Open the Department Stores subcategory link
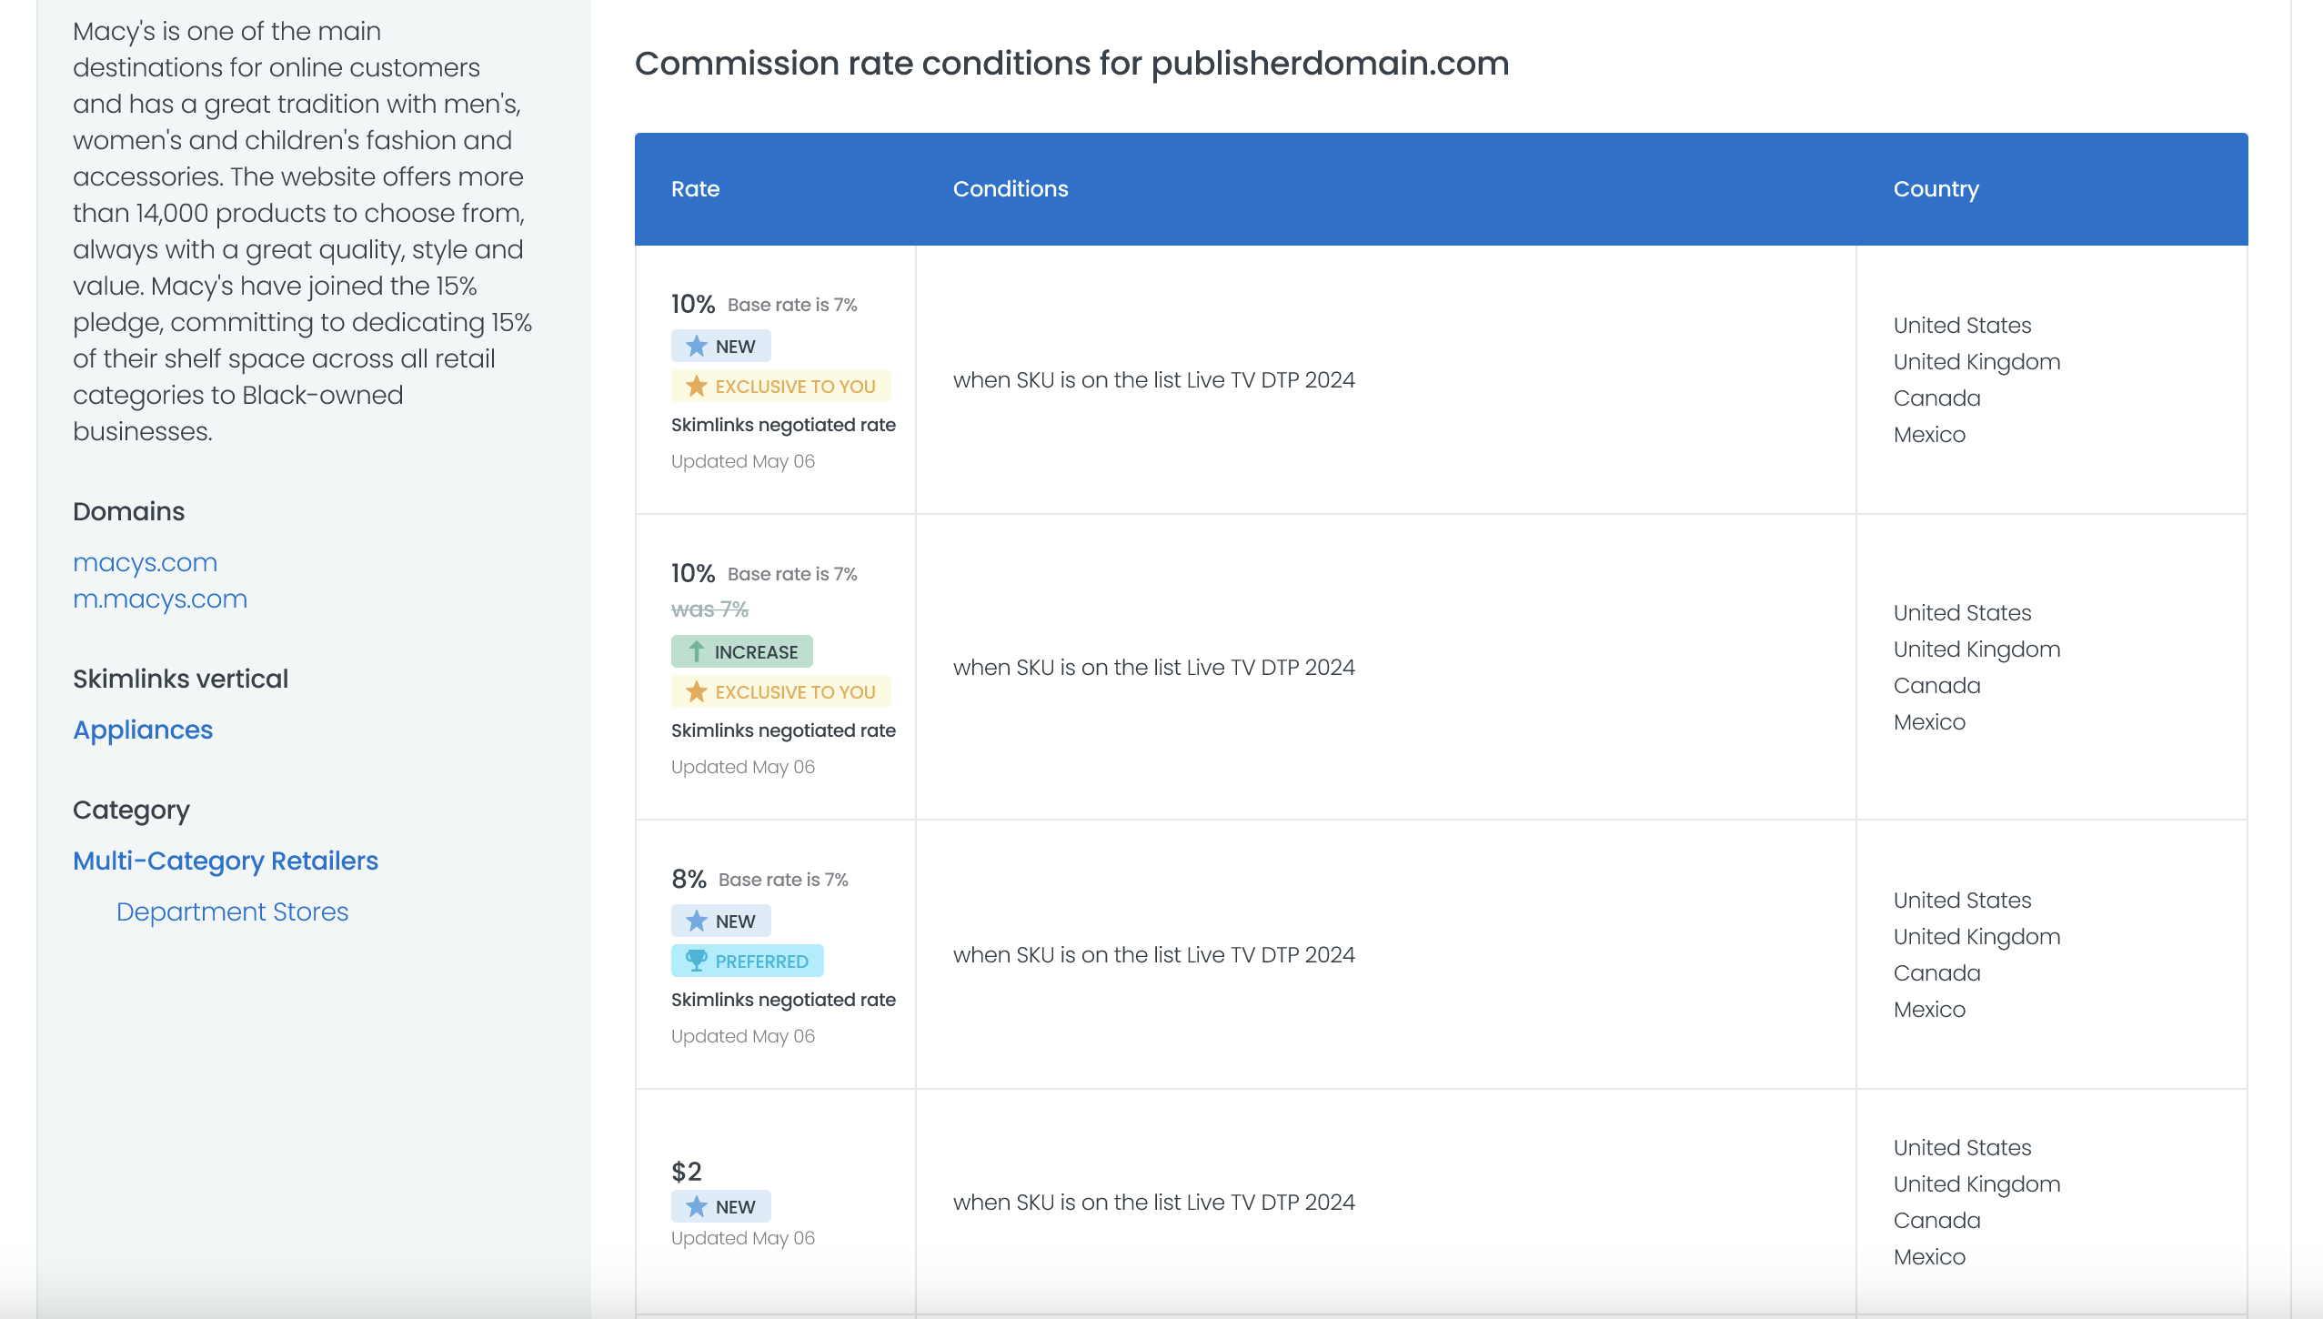The width and height of the screenshot is (2323, 1319). [x=233, y=912]
